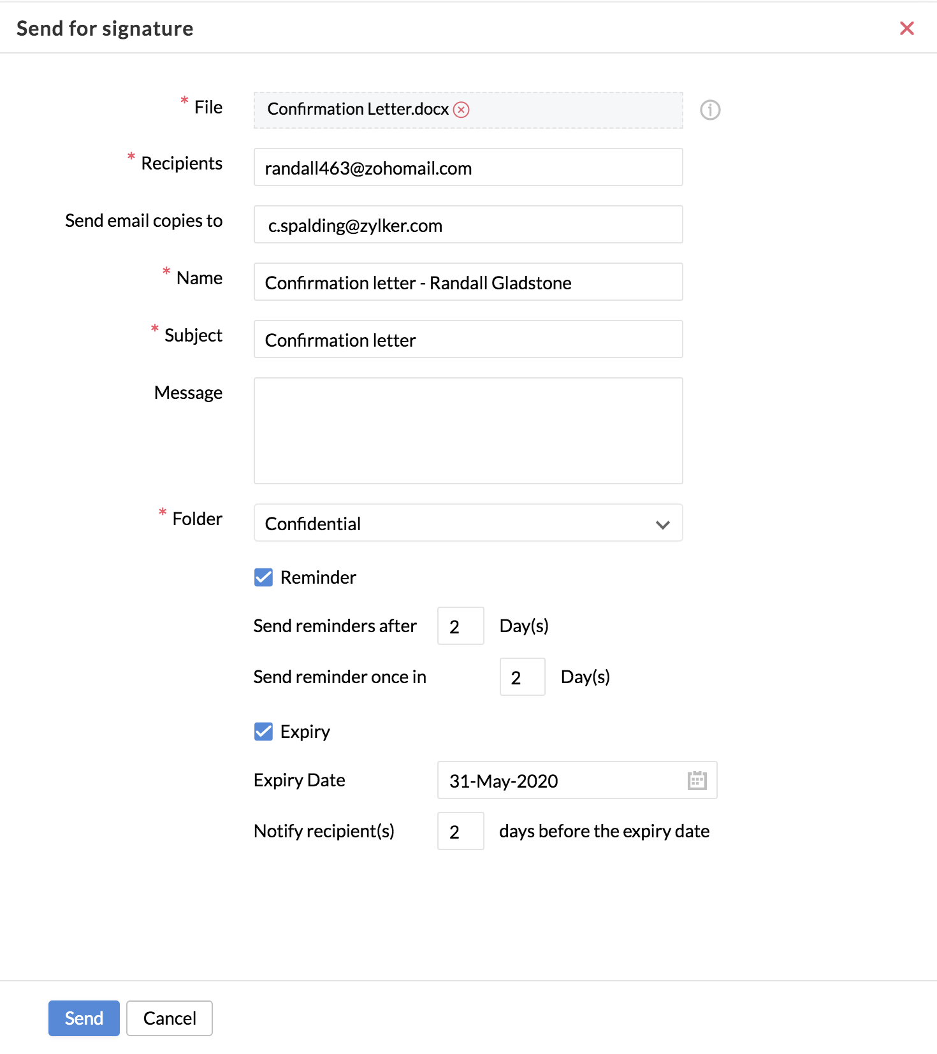
Task: Remove the Confirmation Letter.docx file attachment
Action: click(461, 110)
